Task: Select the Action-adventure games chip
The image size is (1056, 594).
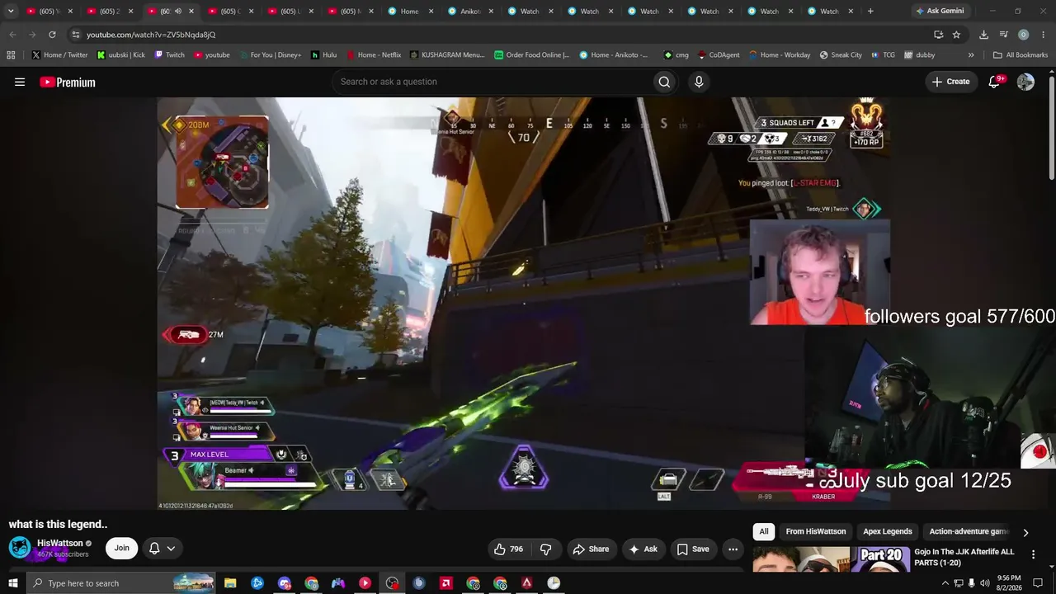Action: tap(969, 532)
